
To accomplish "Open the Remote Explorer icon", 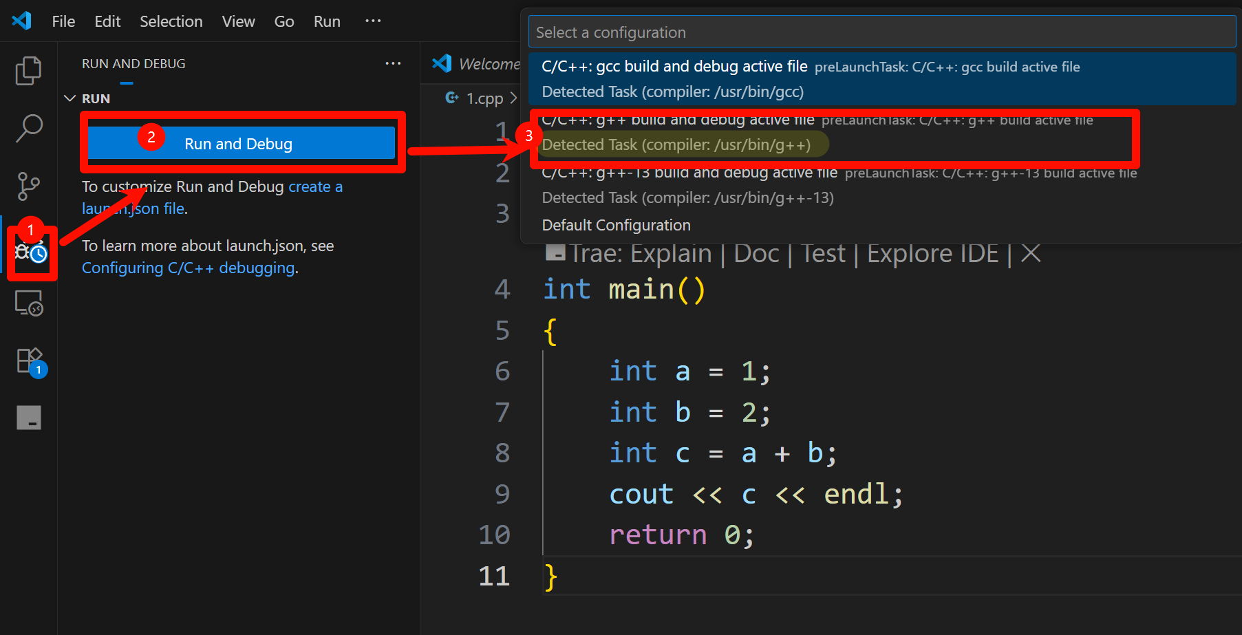I will coord(28,303).
